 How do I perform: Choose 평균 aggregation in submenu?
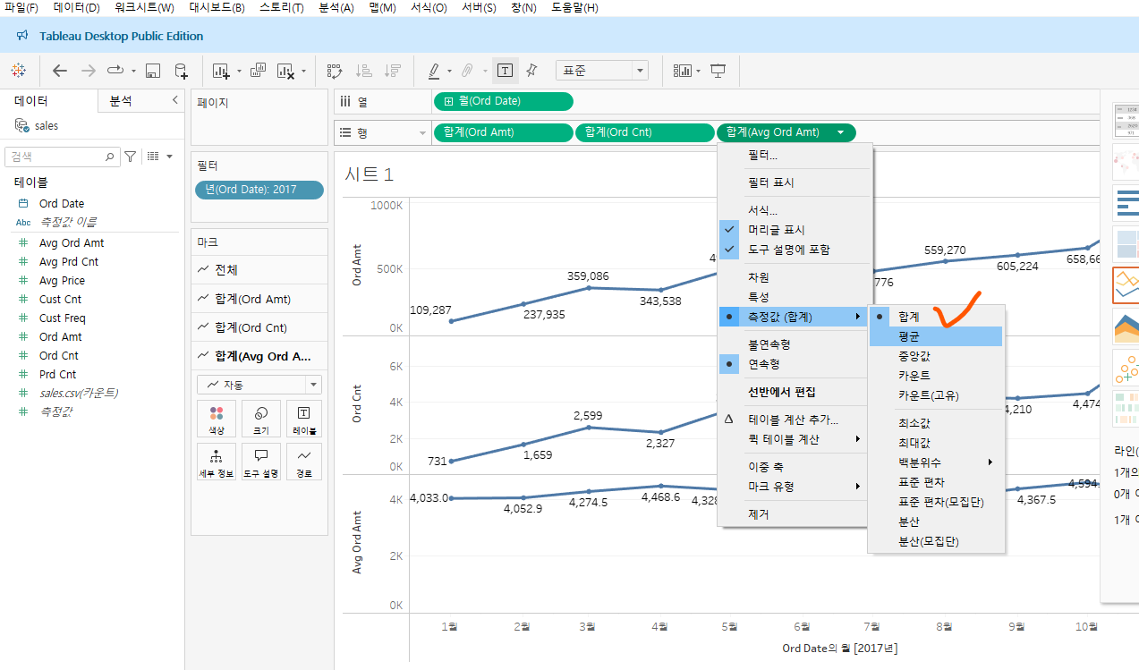(936, 336)
